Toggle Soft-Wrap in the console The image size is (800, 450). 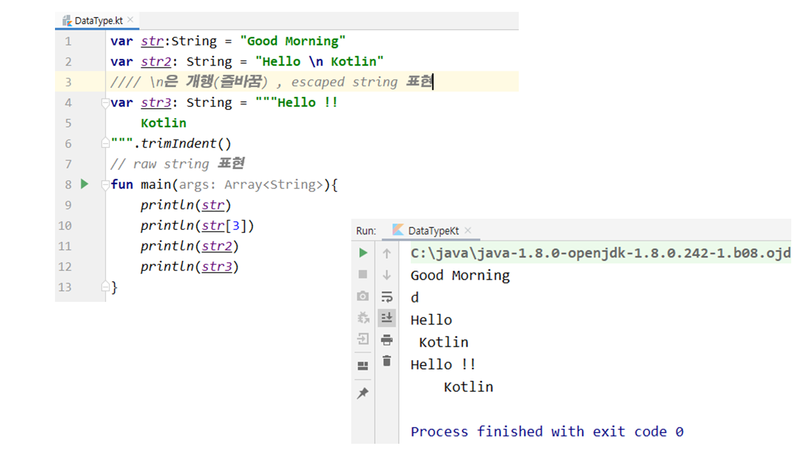pos(387,297)
